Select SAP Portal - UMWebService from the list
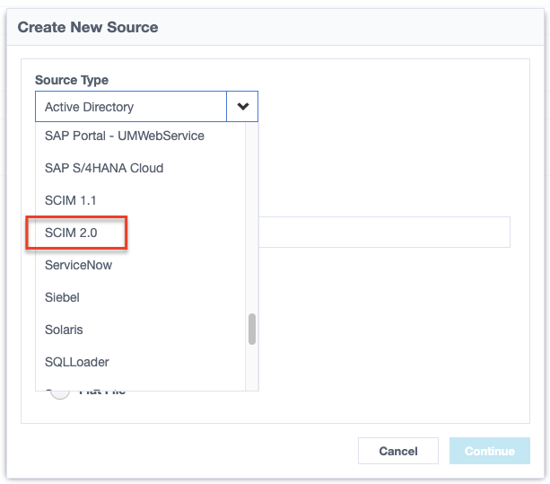 point(125,136)
